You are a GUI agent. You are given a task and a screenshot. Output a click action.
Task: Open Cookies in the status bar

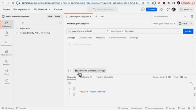coord(123,108)
